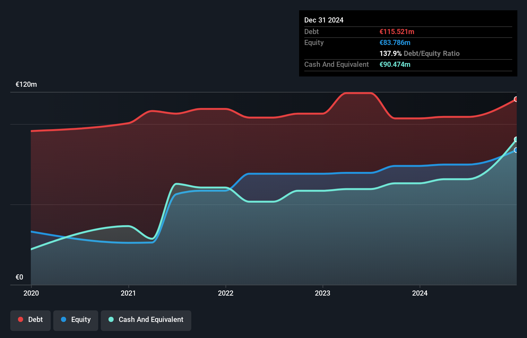Image resolution: width=527 pixels, height=338 pixels.
Task: Select the blue Equity endpoint marker on chart
Action: (516, 150)
